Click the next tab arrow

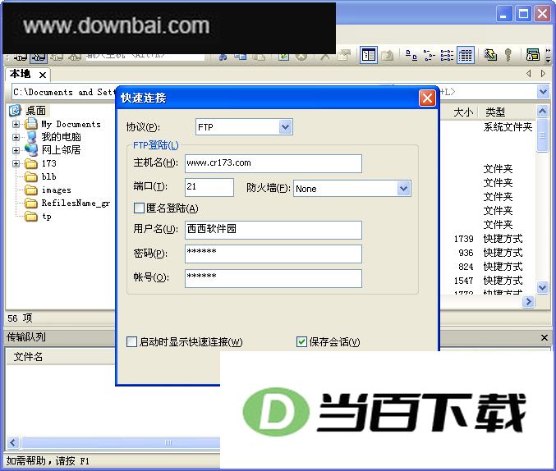click(x=543, y=73)
